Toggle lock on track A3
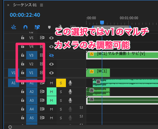 [x=23, y=100]
